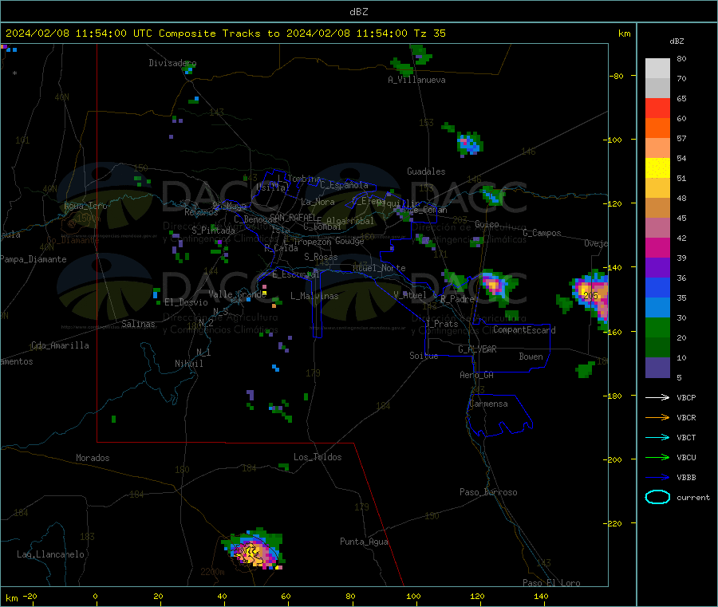Click the 'Tz 35' threshold text
This screenshot has width=718, height=607.
point(429,34)
